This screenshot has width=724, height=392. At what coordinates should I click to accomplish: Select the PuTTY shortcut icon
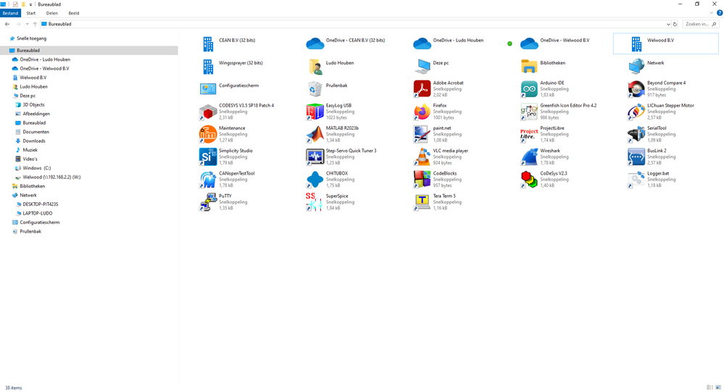[x=208, y=201]
